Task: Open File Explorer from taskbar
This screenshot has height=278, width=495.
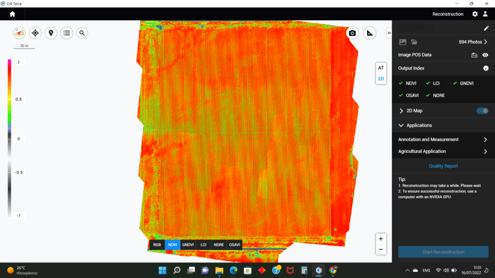Action: tap(219, 270)
